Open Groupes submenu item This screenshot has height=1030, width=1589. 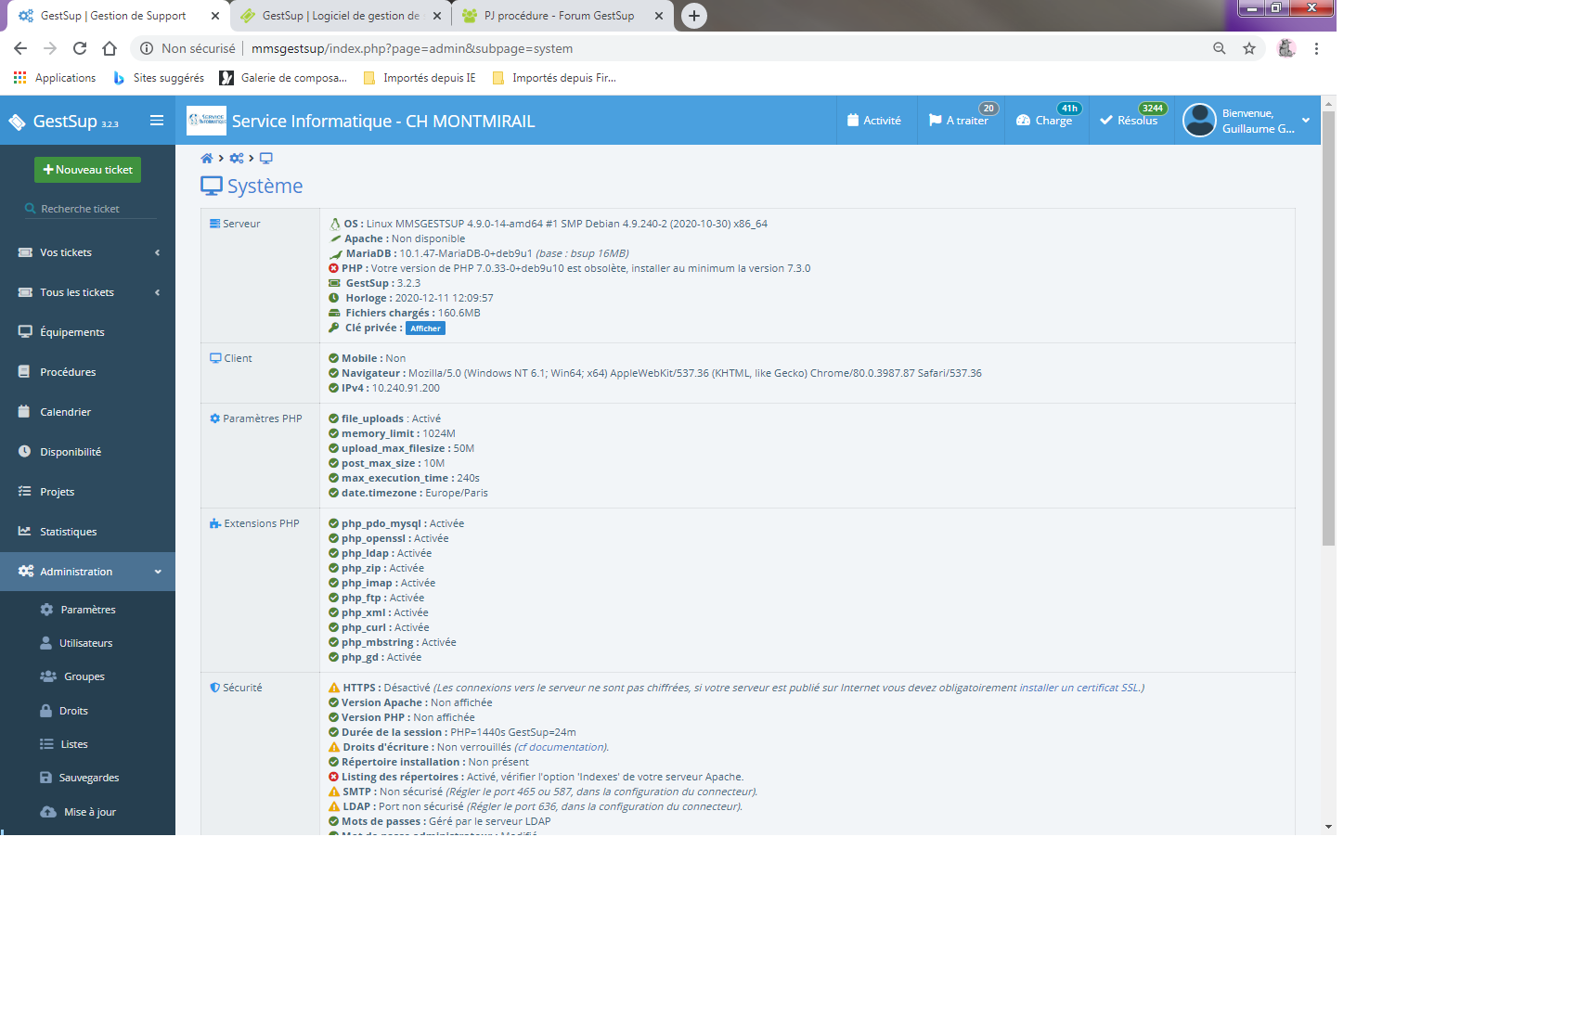(x=84, y=676)
